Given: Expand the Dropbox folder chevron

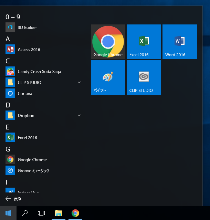Looking at the screenshot, I should click(x=79, y=115).
